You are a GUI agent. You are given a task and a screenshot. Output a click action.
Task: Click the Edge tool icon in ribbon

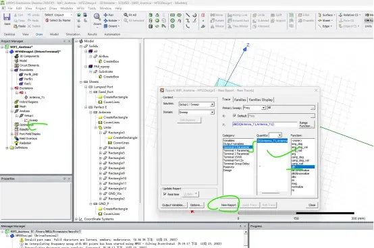[320, 26]
